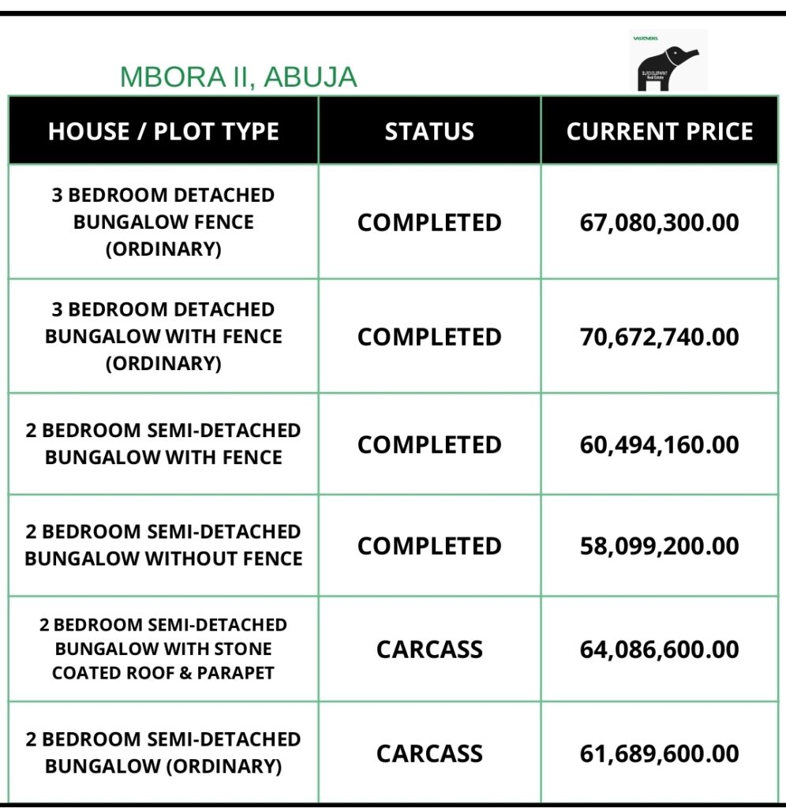The height and width of the screenshot is (808, 786).
Task: Select the price 67,080,300.00
Action: pos(659,223)
